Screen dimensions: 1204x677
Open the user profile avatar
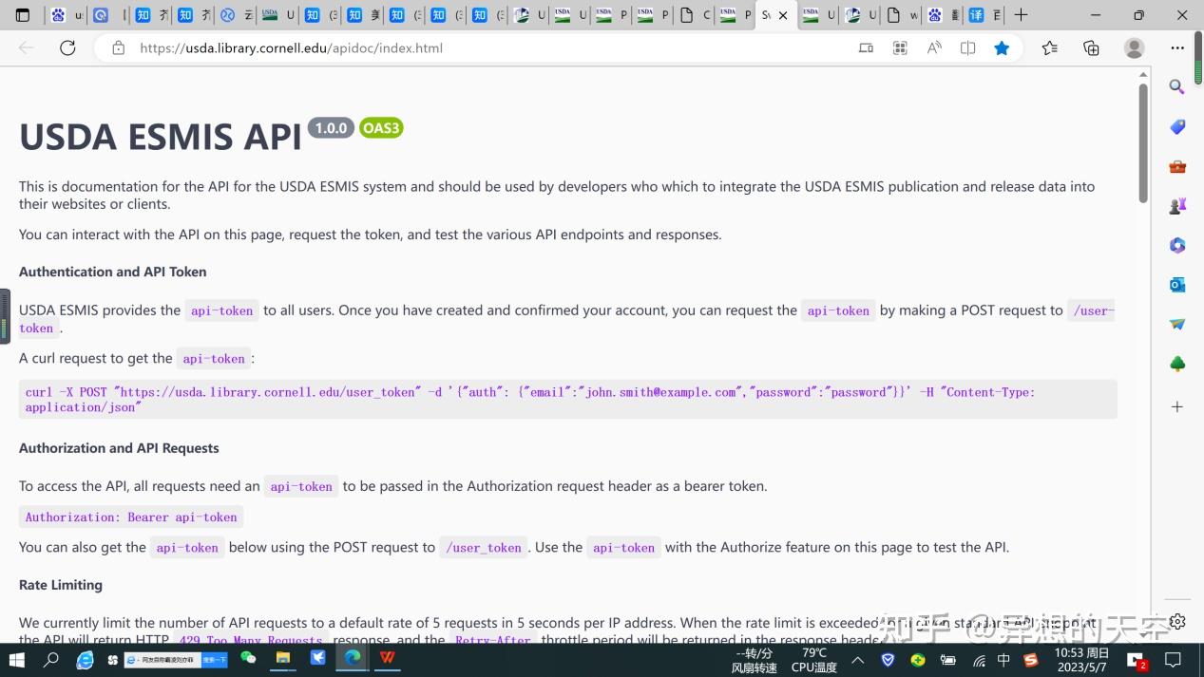(1134, 47)
